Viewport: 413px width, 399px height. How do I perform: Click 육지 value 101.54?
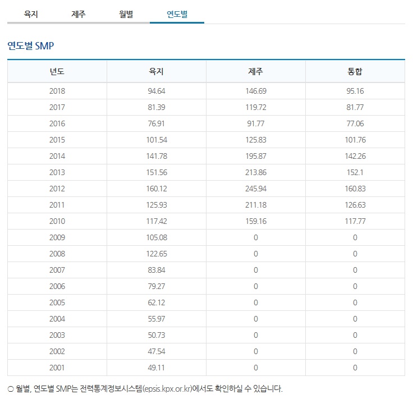[x=157, y=140]
